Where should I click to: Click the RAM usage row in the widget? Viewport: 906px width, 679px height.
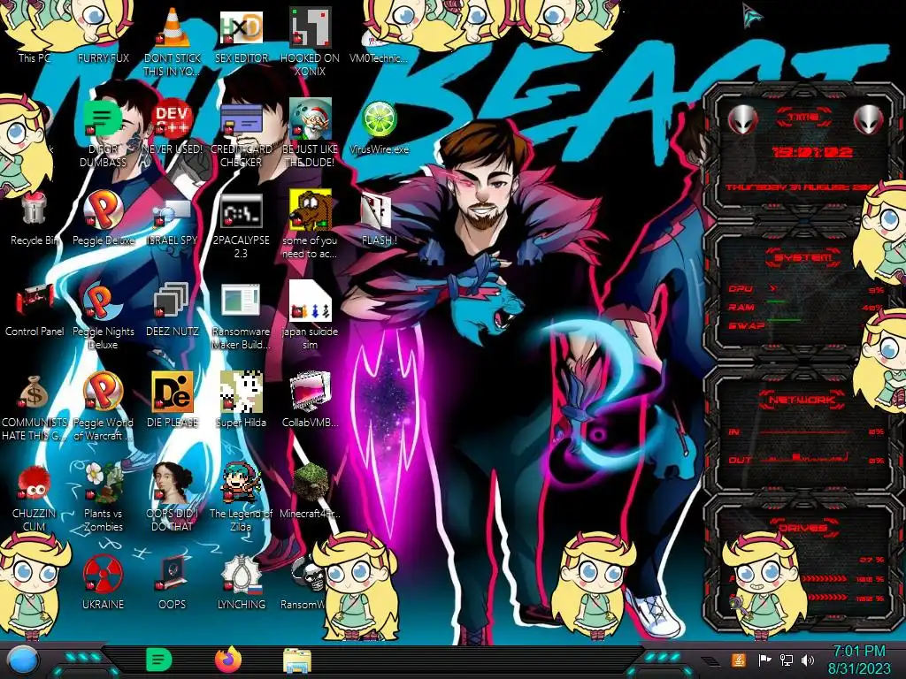click(x=805, y=307)
